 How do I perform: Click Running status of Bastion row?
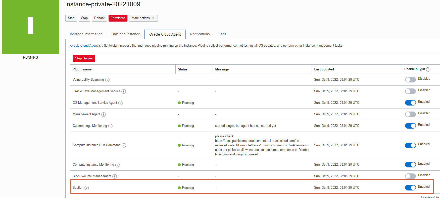[x=186, y=188]
